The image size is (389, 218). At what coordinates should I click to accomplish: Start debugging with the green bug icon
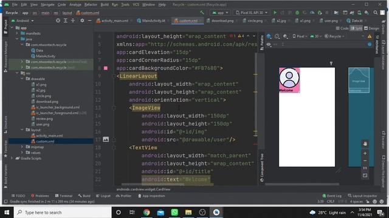point(297,12)
